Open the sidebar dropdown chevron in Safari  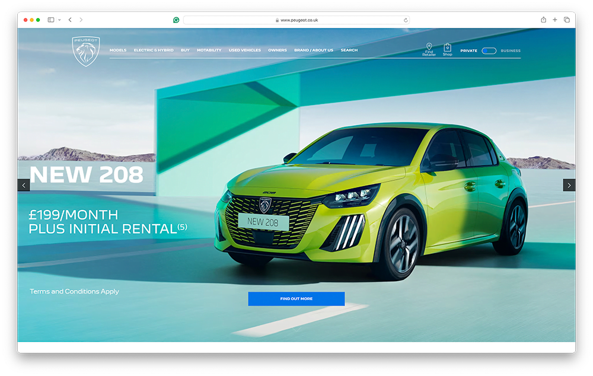[x=59, y=20]
